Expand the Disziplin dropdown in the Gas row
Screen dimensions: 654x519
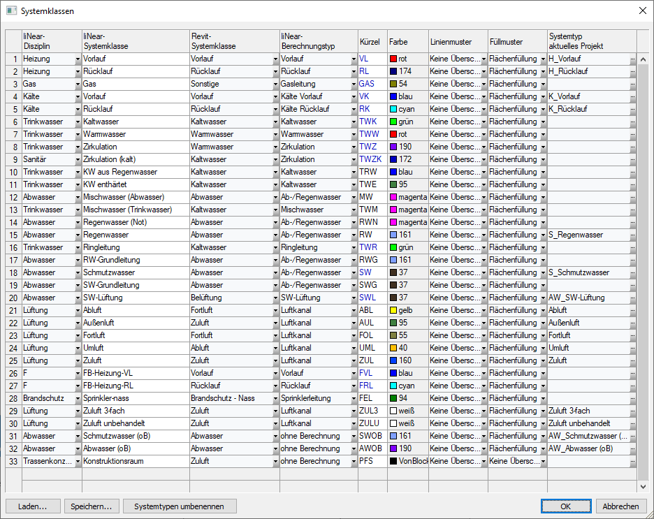[x=78, y=85]
